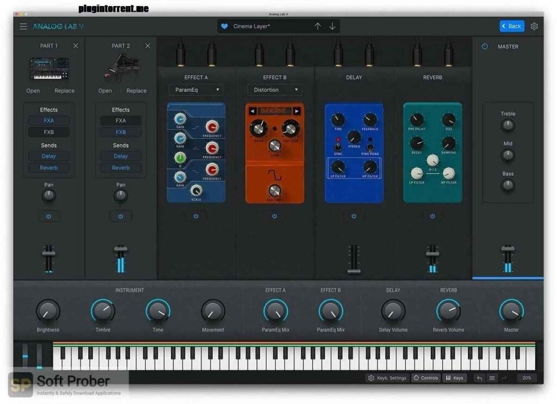
Task: Click Reverb Volume knob
Action: point(448,311)
